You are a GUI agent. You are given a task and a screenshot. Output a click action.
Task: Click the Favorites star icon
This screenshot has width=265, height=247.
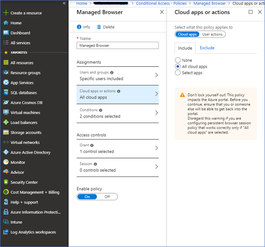[6, 52]
